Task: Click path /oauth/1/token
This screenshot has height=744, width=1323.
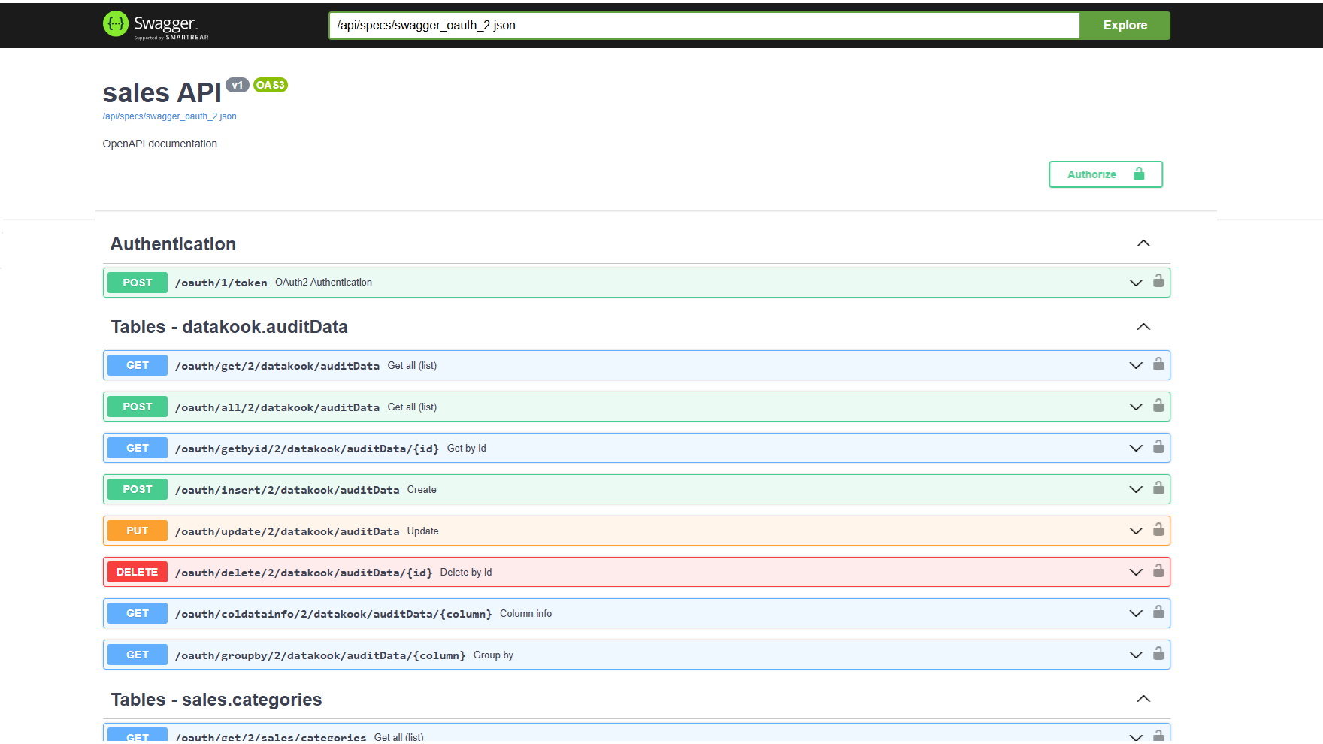Action: [221, 283]
